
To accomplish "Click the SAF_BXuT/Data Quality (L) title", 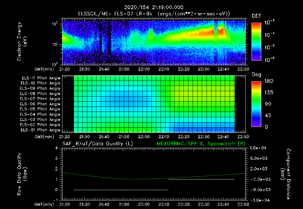I will [x=98, y=144].
